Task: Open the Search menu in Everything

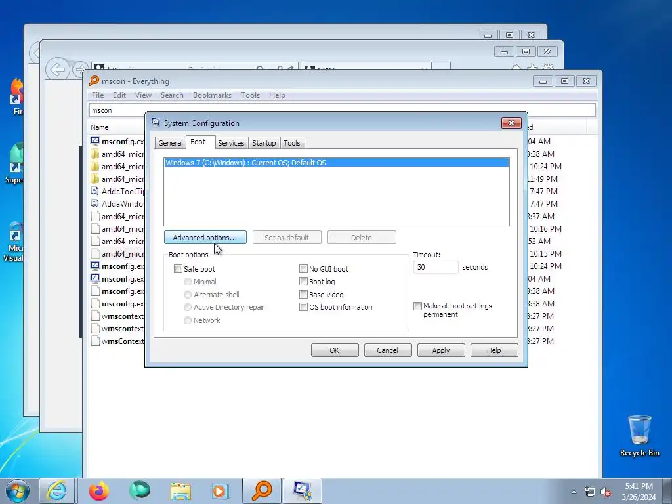Action: 172,95
